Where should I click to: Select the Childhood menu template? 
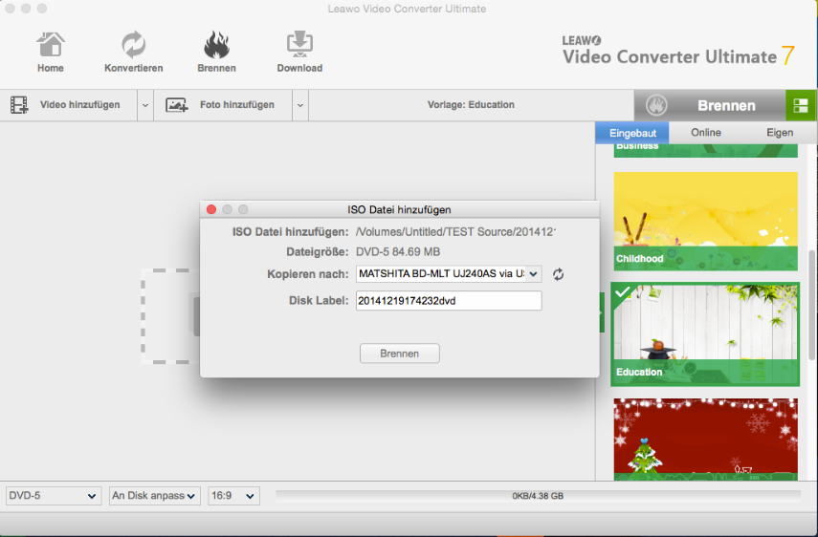pyautogui.click(x=705, y=222)
